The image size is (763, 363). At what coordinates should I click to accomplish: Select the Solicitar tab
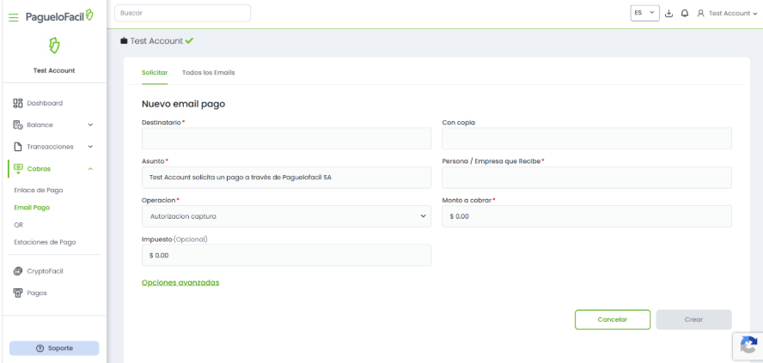155,73
